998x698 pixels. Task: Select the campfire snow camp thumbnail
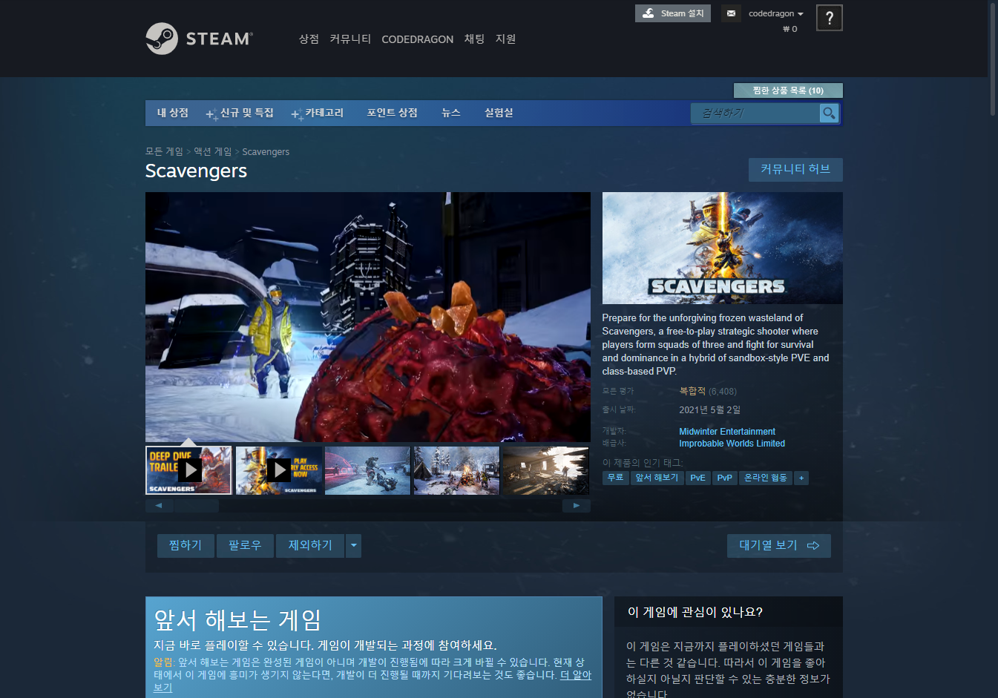456,470
